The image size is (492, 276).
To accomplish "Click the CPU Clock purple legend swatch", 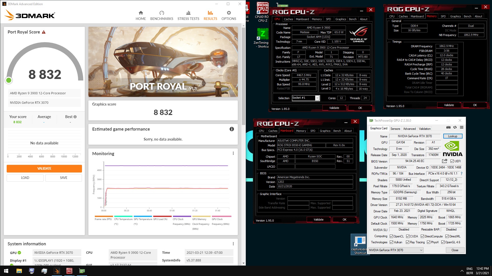I will [182, 216].
